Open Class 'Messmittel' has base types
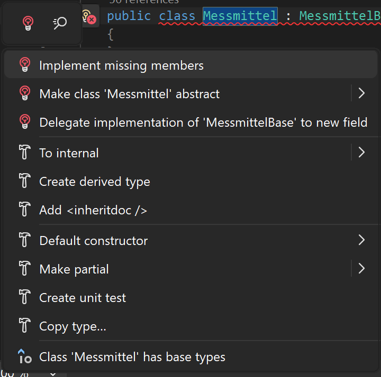 click(190, 356)
